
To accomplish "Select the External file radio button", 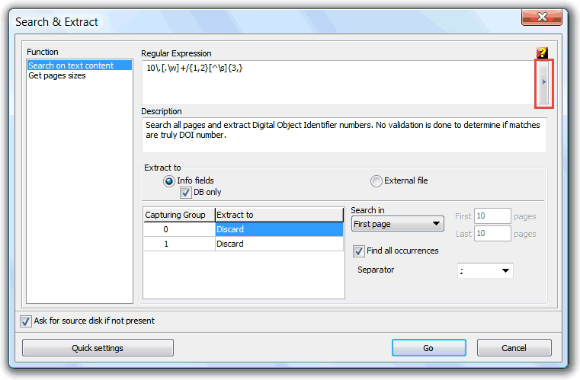I will coord(377,180).
